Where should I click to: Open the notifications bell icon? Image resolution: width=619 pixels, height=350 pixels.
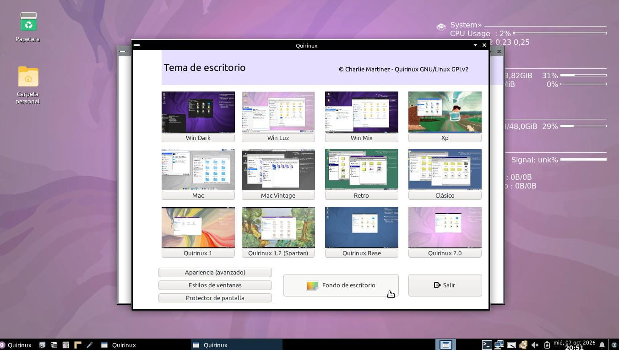click(603, 345)
